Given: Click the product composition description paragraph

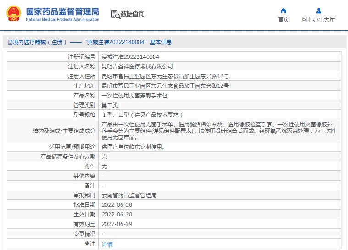Looking at the screenshot, I should (219, 131).
